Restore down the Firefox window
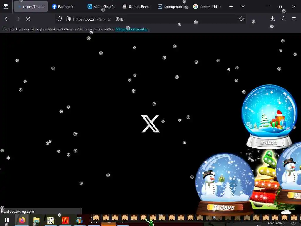Image resolution: width=301 pixels, height=226 pixels. point(280,6)
